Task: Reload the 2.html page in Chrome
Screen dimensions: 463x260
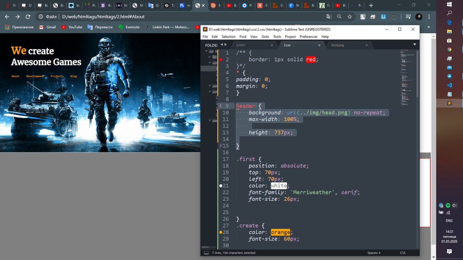Action: [x=28, y=17]
